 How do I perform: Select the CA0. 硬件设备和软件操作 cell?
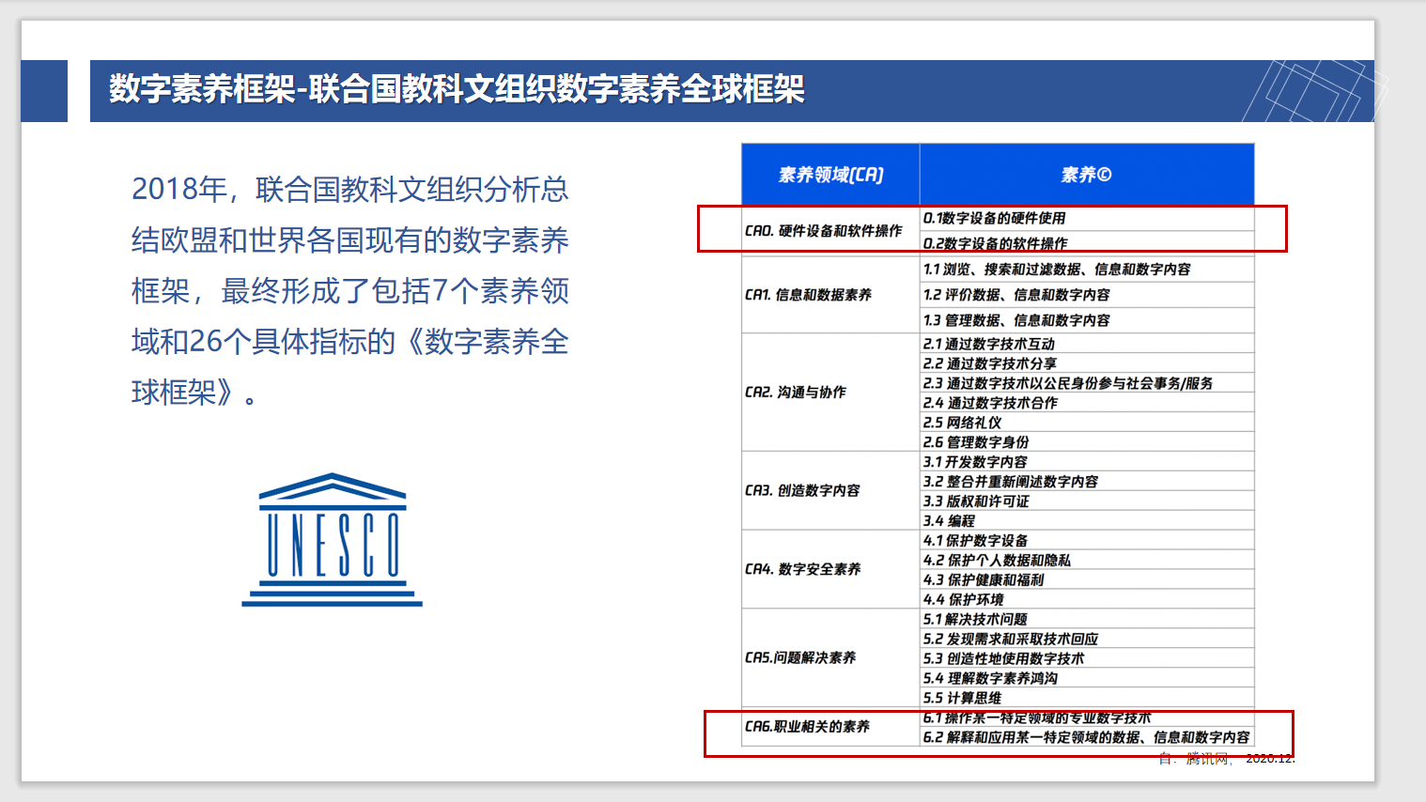[824, 231]
